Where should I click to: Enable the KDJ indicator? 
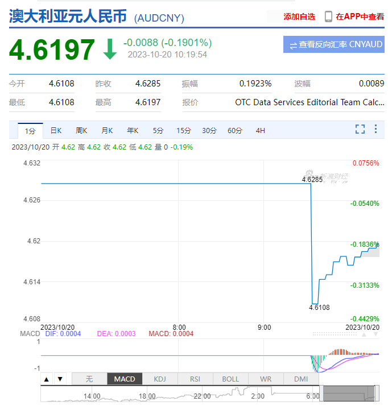[160, 379]
